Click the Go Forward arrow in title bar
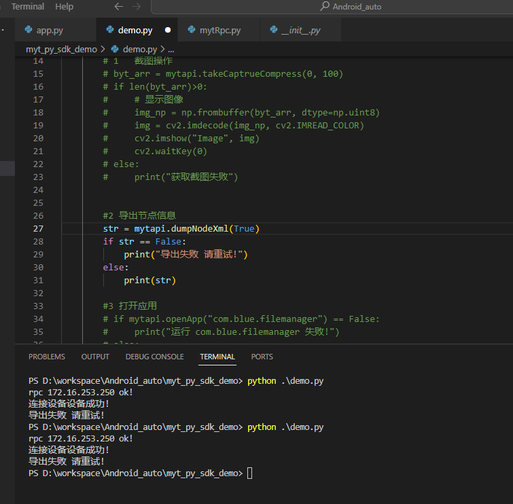The width and height of the screenshot is (513, 504). click(x=138, y=7)
